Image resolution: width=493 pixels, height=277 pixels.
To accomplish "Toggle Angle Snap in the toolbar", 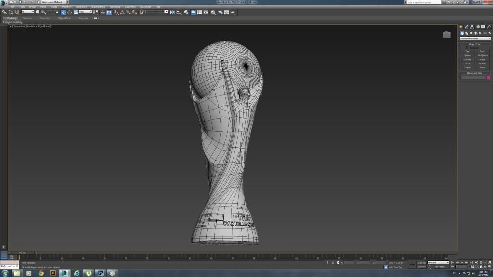I will 122,12.
